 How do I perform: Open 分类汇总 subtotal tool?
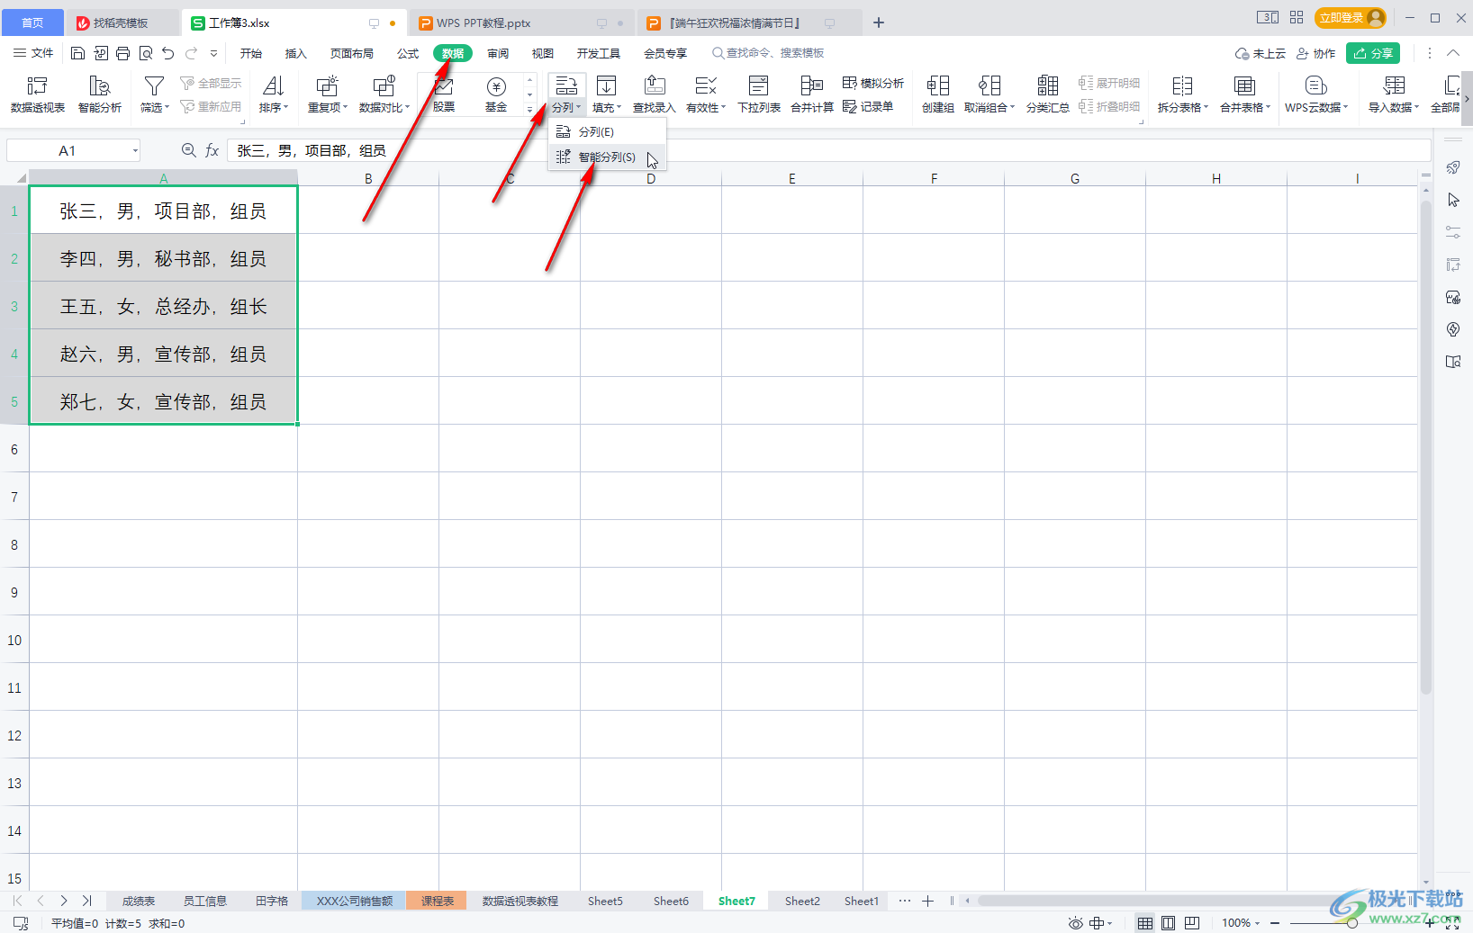coord(1048,94)
